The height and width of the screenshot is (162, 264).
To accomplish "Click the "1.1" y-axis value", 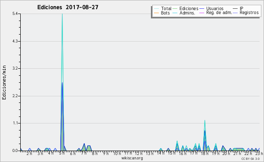I will (15, 123).
